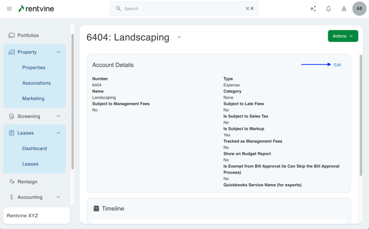This screenshot has height=229, width=369.
Task: Open the AE user avatar menu
Action: point(359,9)
